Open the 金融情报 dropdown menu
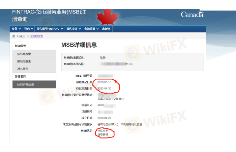Viewport: 236px width, 152px height. pyautogui.click(x=91, y=29)
